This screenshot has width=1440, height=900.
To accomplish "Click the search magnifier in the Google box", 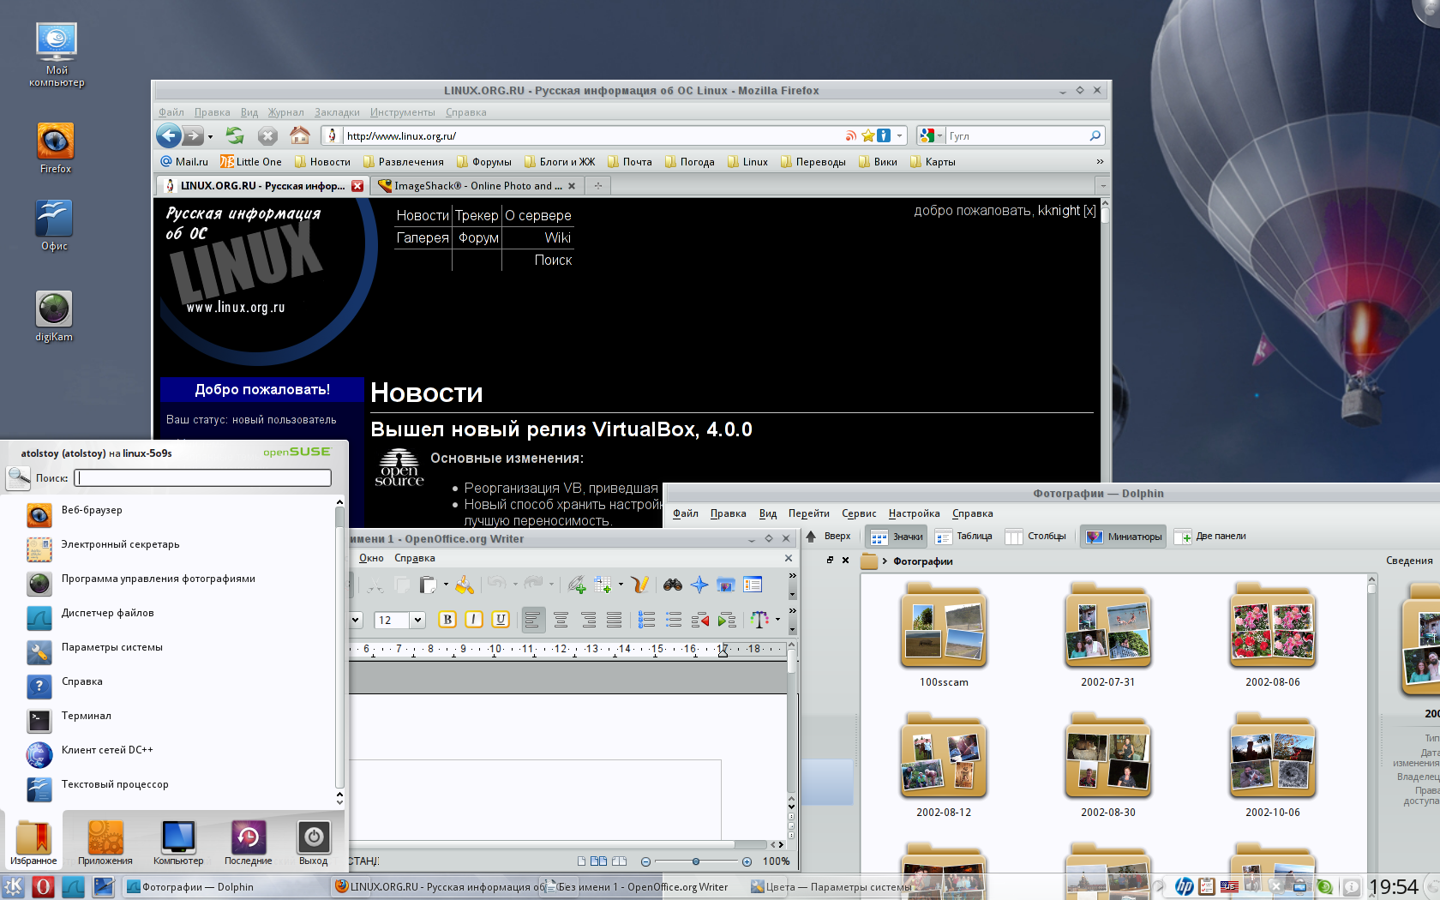I will [x=1095, y=135].
